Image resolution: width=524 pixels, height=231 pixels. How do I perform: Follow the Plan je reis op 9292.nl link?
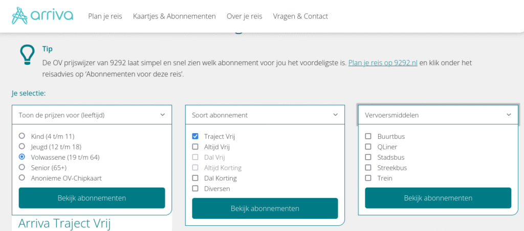pos(383,63)
